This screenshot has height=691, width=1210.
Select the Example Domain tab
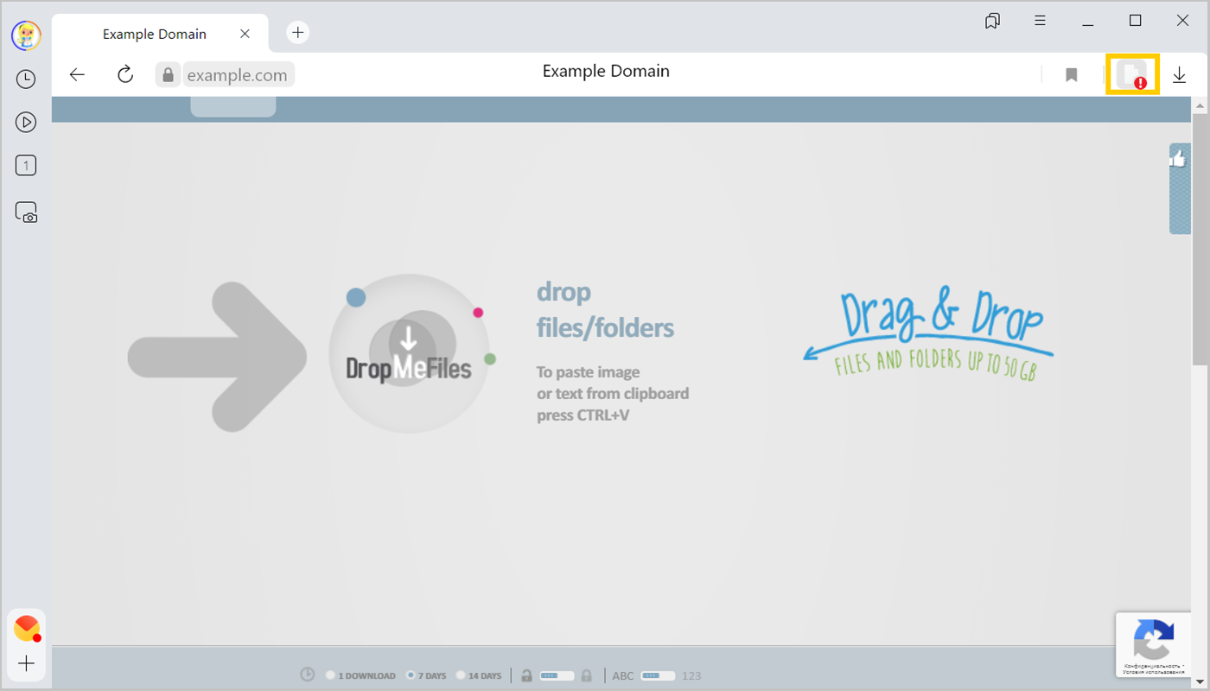[155, 34]
